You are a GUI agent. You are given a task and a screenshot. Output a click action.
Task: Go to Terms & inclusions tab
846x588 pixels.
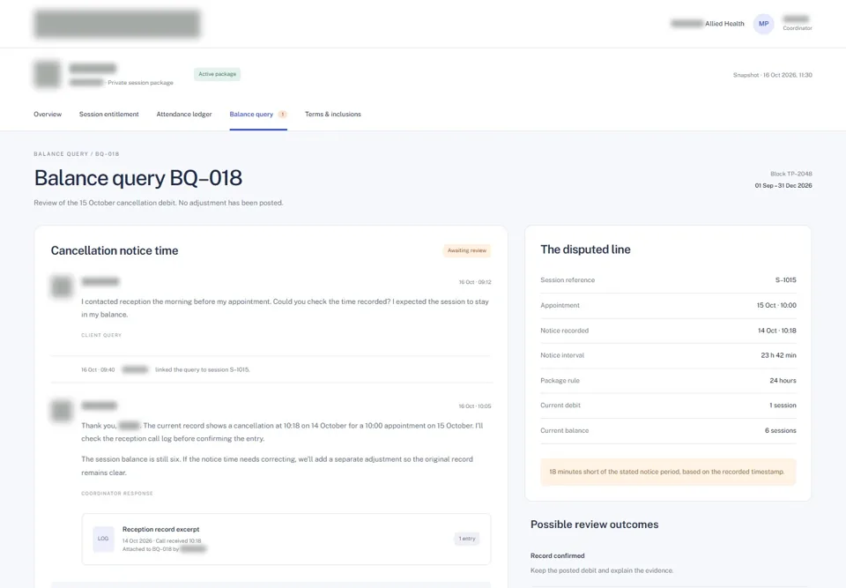coord(333,114)
